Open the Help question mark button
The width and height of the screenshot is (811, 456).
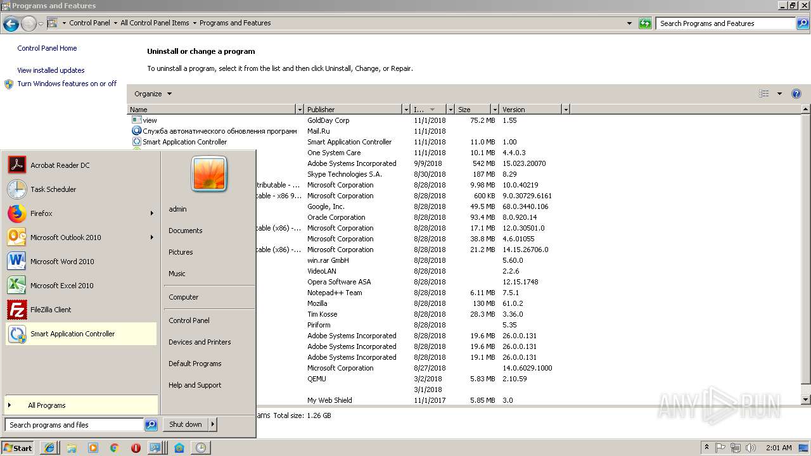click(796, 94)
